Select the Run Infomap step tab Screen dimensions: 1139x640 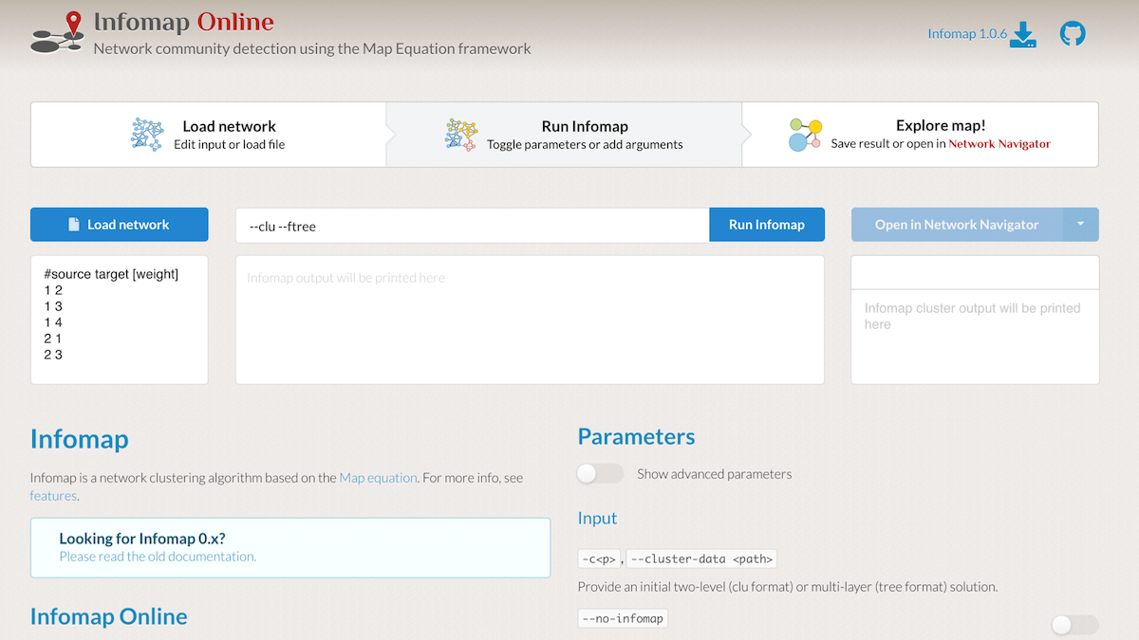pos(564,135)
